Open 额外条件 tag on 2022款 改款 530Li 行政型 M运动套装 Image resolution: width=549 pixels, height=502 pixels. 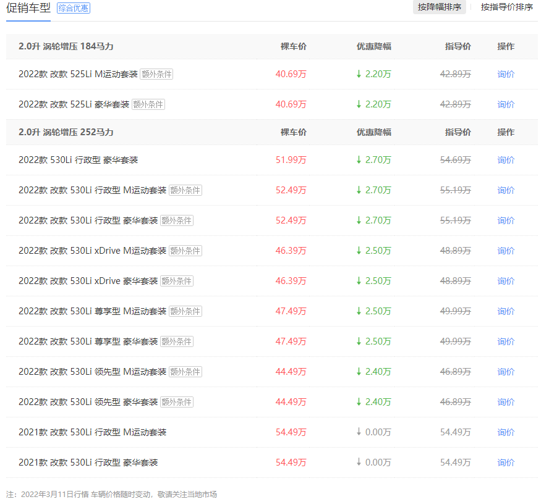[185, 190]
